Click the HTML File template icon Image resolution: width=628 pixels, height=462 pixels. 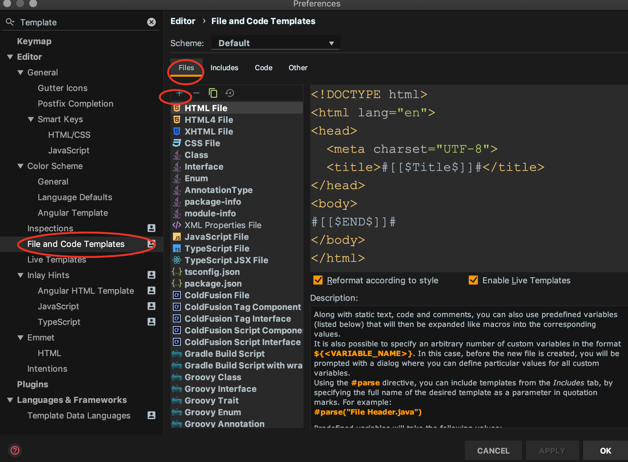pyautogui.click(x=177, y=108)
